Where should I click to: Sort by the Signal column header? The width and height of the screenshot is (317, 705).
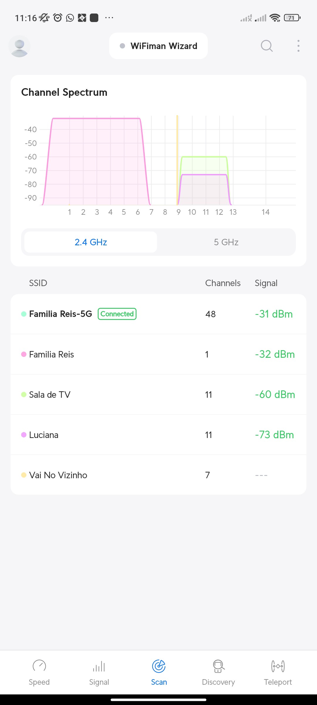click(266, 283)
